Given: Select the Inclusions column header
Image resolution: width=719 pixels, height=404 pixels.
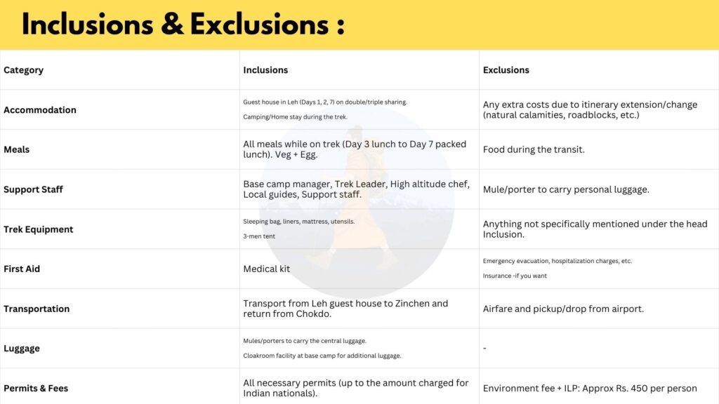Looking at the screenshot, I should (x=265, y=70).
